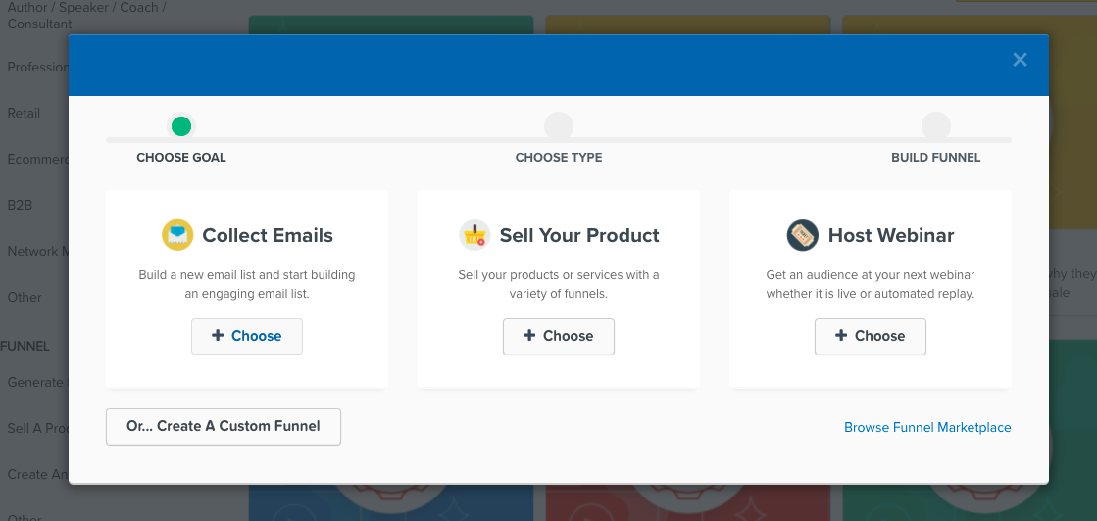Screen dimensions: 1097x521
Task: Click Or... Create A Custom Funnel
Action: 224,427
